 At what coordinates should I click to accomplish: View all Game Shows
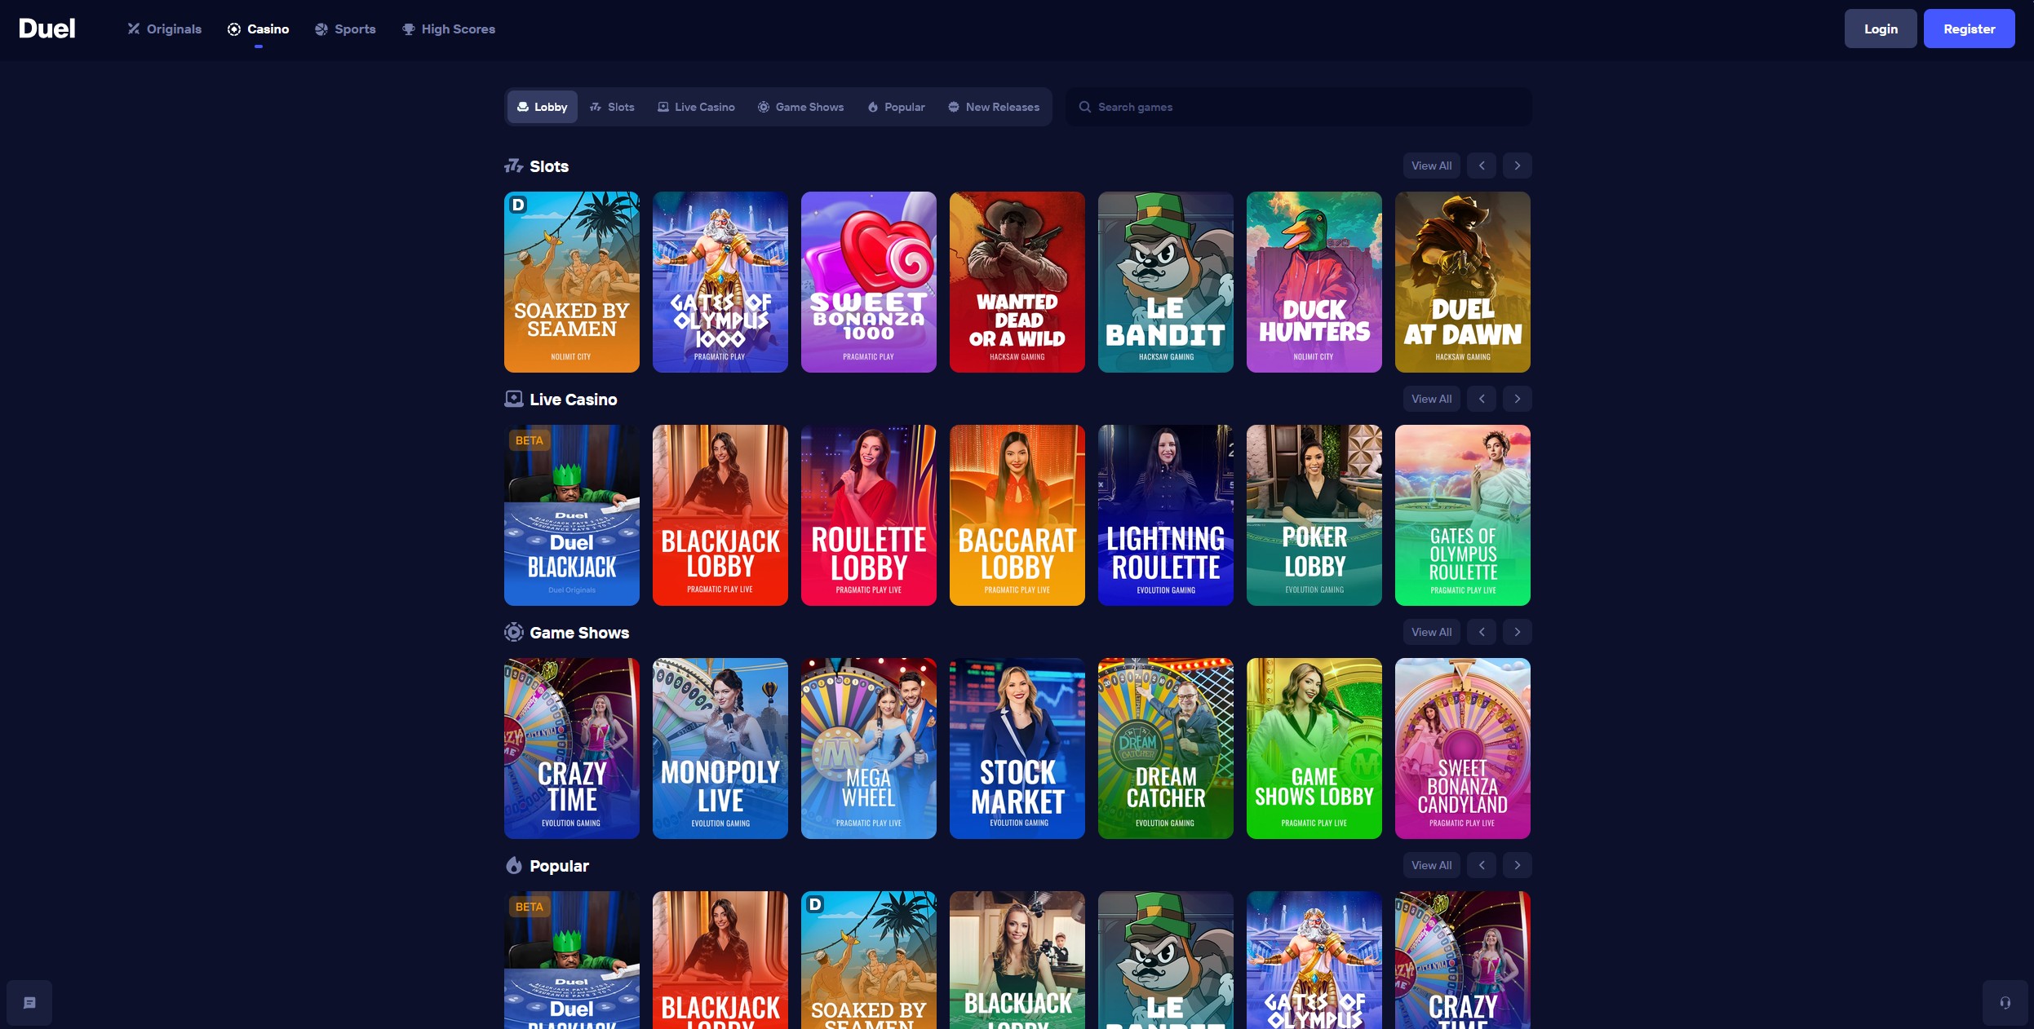[x=1432, y=632]
